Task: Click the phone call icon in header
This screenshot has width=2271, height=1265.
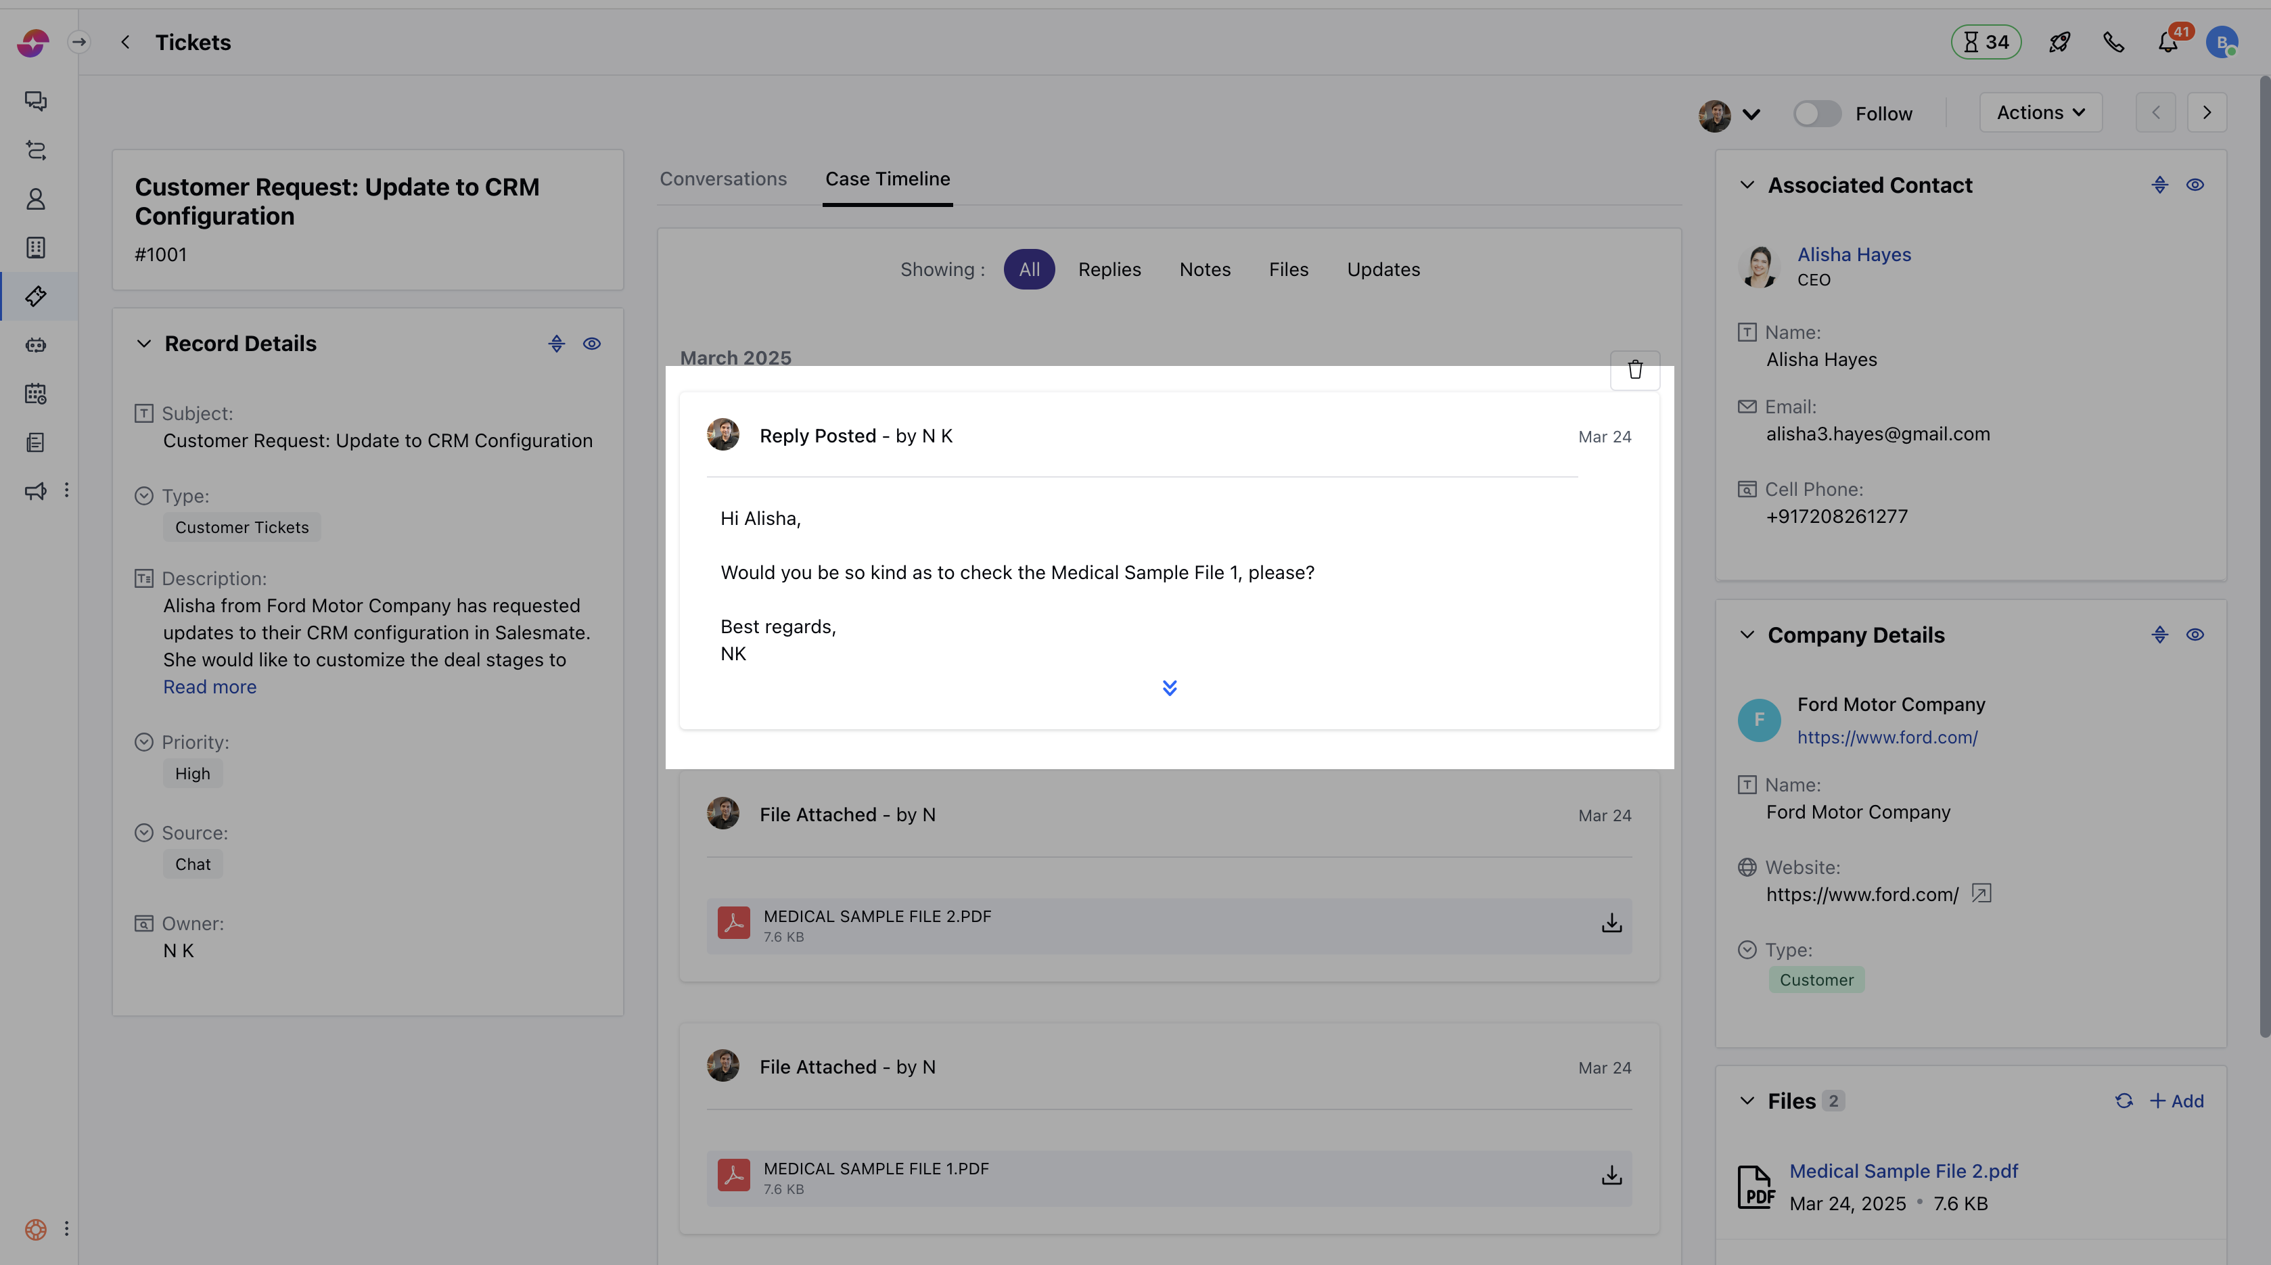Action: [x=2113, y=43]
